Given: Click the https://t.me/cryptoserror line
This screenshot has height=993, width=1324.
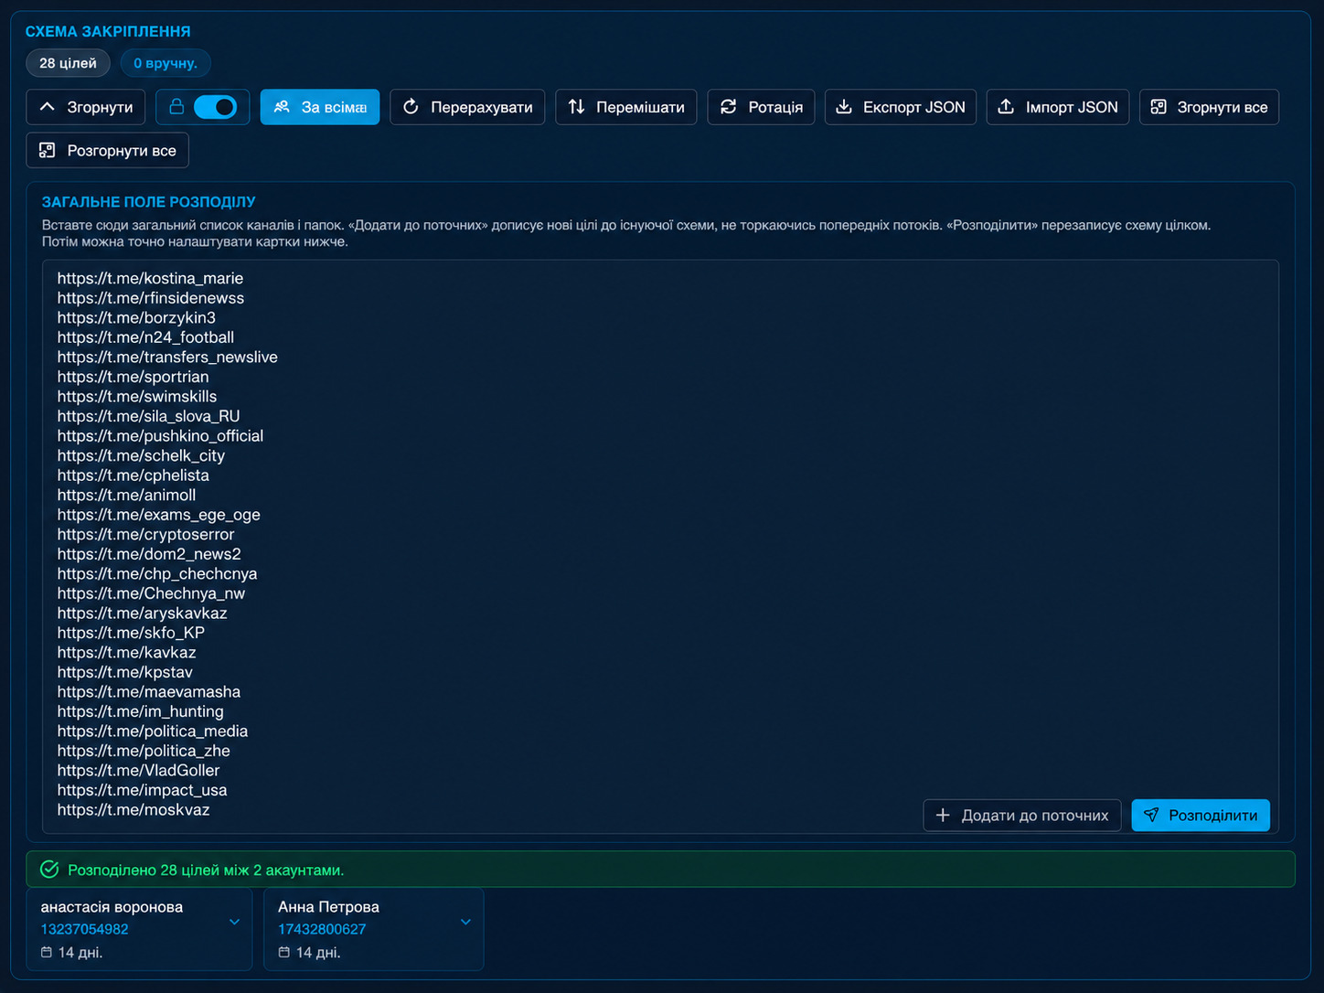Looking at the screenshot, I should coord(145,534).
